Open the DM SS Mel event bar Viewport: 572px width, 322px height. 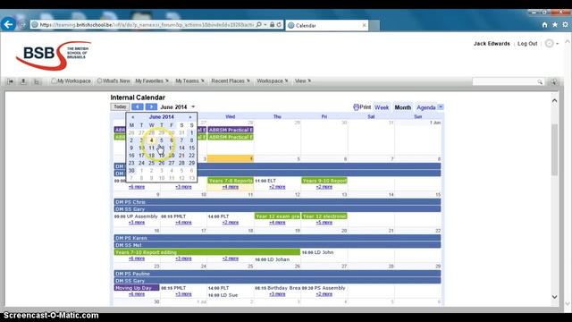pyautogui.click(x=277, y=245)
